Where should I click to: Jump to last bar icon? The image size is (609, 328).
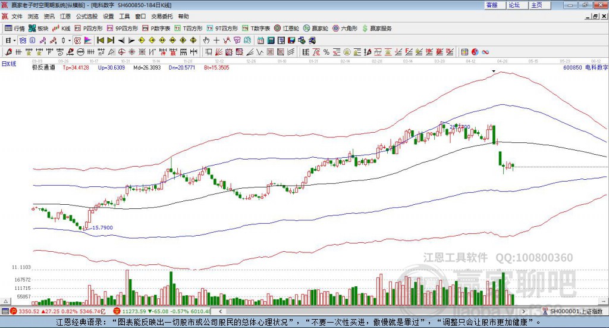pos(111,40)
